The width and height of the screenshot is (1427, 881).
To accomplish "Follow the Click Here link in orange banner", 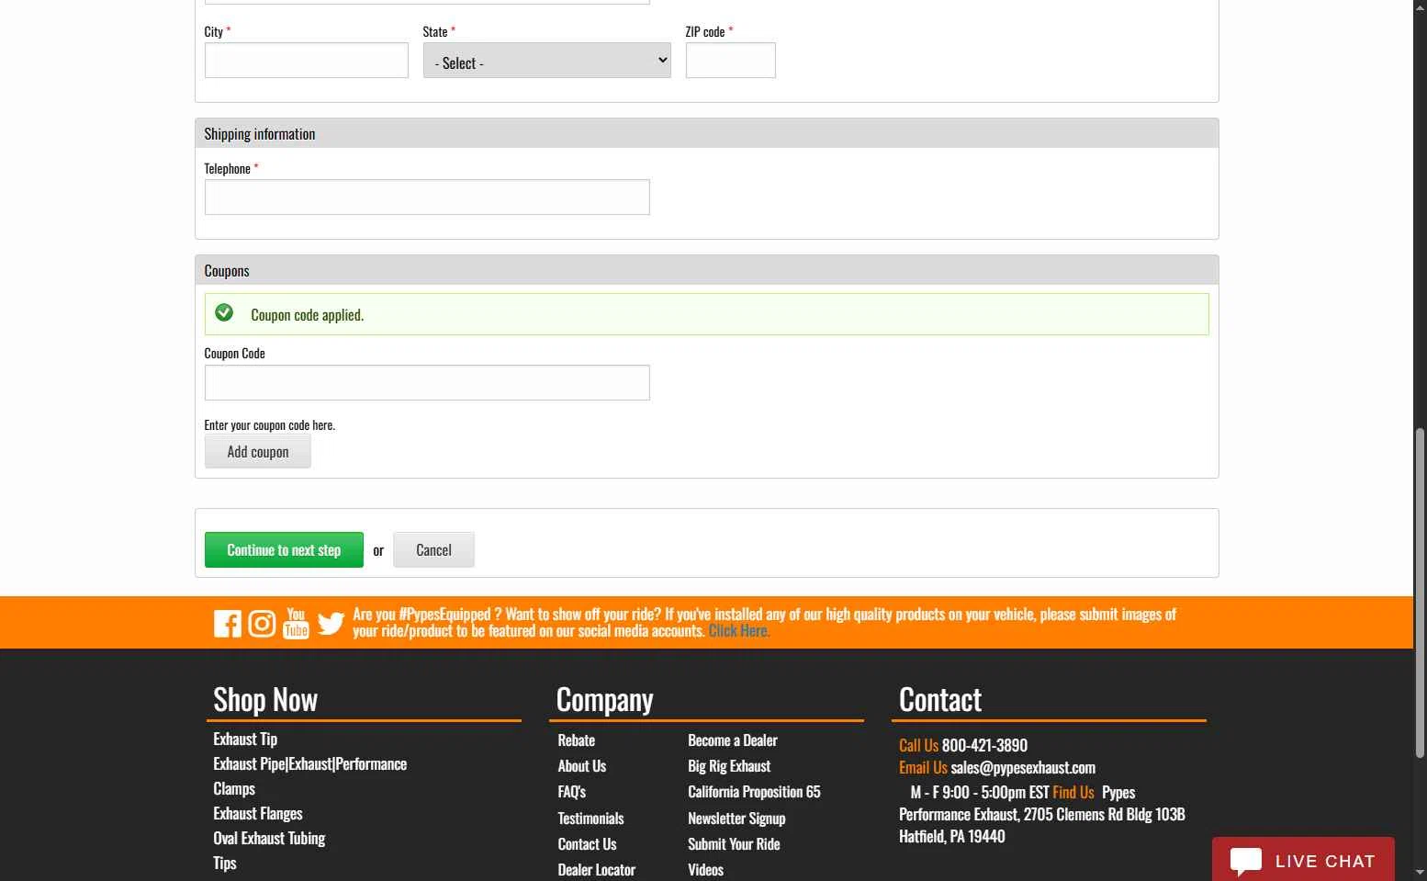I will tap(739, 631).
